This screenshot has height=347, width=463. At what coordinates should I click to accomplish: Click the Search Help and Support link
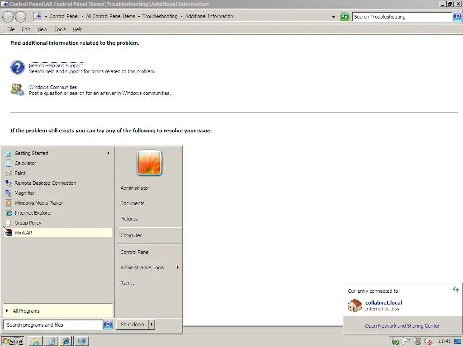56,66
